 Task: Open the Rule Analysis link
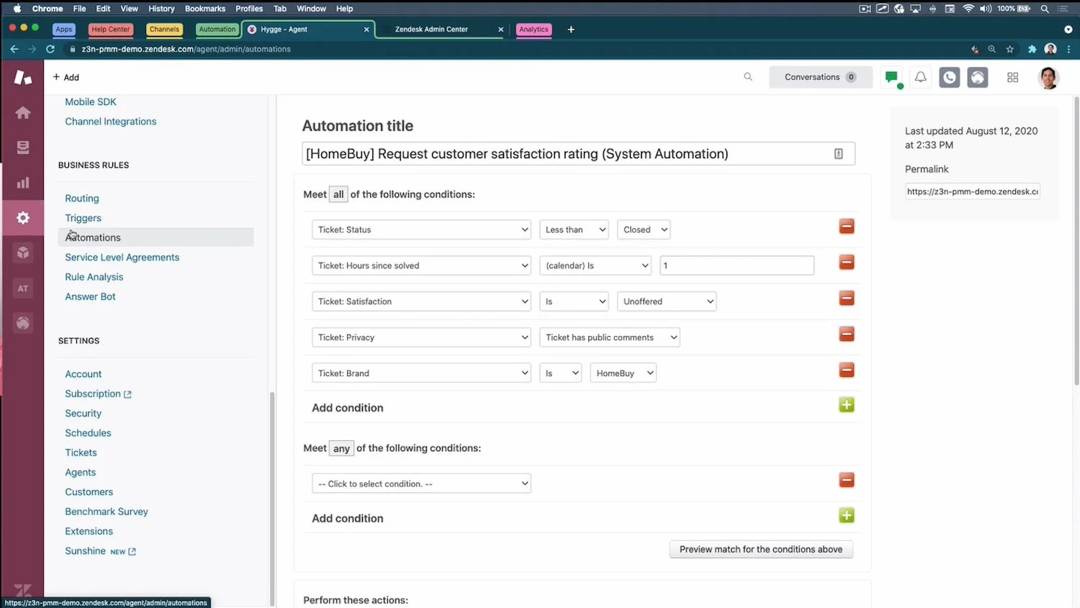click(x=94, y=277)
